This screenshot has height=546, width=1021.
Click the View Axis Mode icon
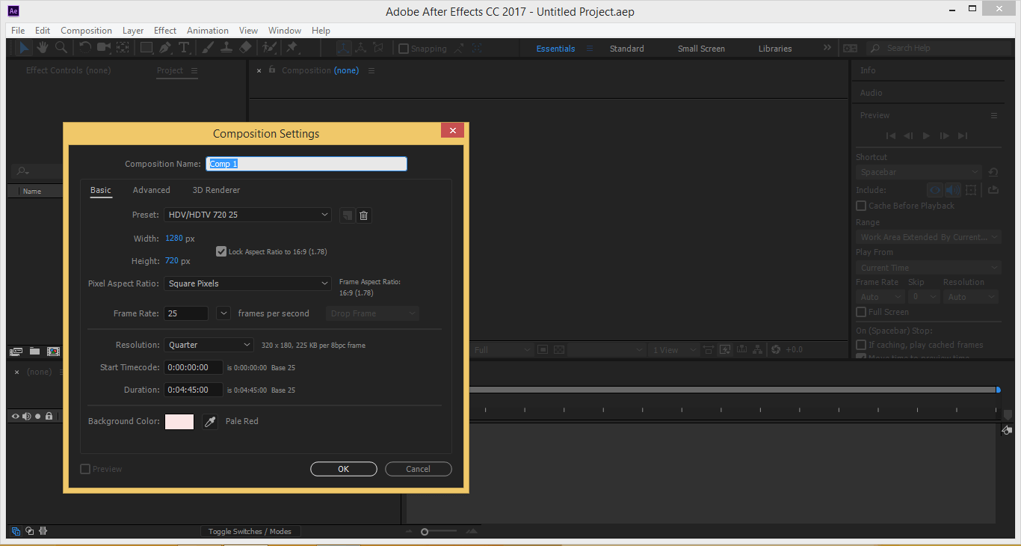(x=379, y=48)
